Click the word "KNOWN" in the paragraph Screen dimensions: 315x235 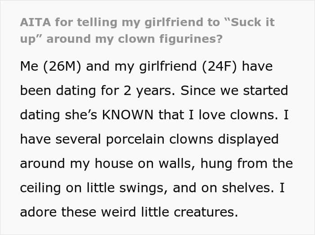point(127,115)
